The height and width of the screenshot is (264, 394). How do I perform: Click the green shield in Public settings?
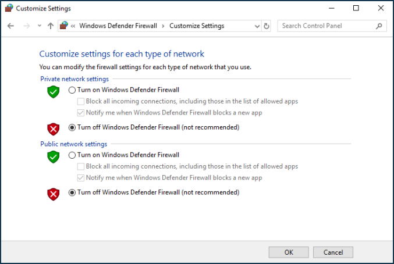click(x=54, y=157)
